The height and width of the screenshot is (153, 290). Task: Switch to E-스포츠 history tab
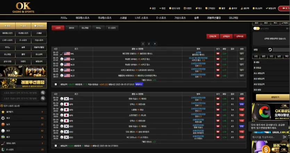click(112, 28)
